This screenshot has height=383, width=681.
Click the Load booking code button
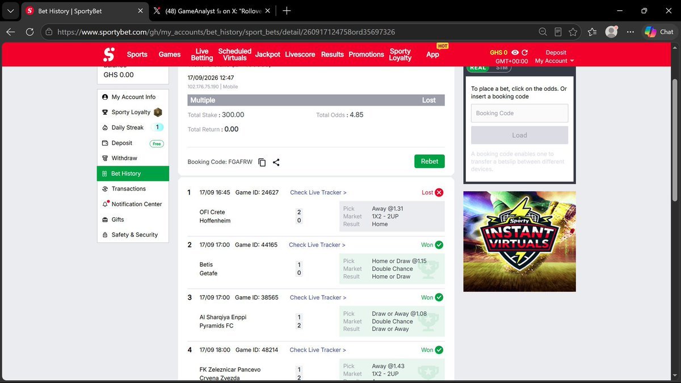(x=519, y=135)
